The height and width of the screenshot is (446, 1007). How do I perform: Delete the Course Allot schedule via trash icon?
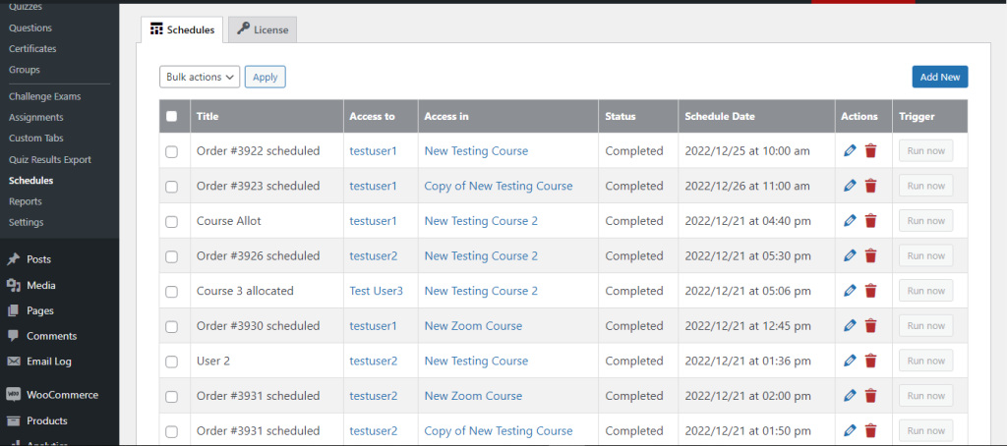[871, 221]
